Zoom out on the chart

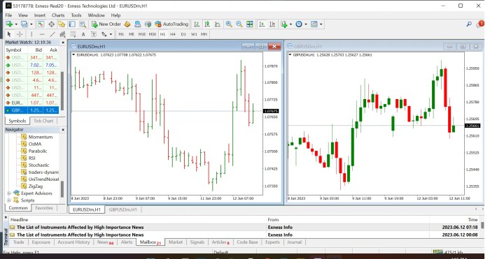(239, 24)
